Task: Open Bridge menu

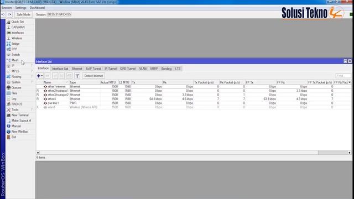Action: pos(15,44)
